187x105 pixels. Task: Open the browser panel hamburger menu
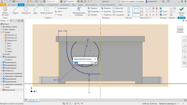[x=22, y=21]
